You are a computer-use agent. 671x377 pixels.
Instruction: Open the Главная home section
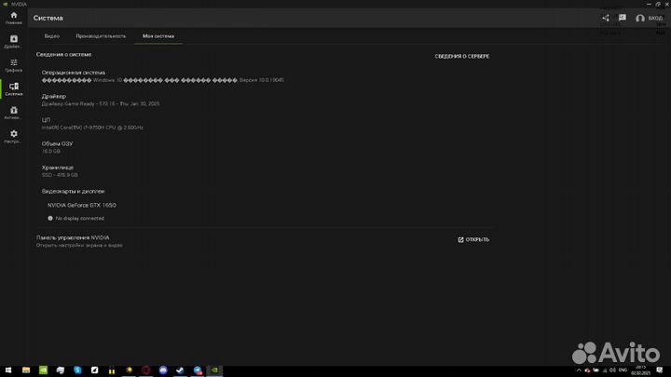[13, 18]
